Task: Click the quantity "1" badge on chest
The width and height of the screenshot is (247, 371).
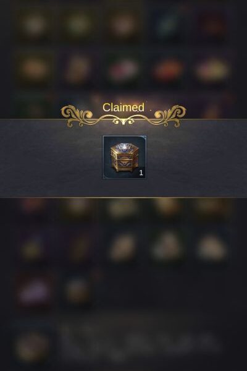Action: (x=141, y=173)
